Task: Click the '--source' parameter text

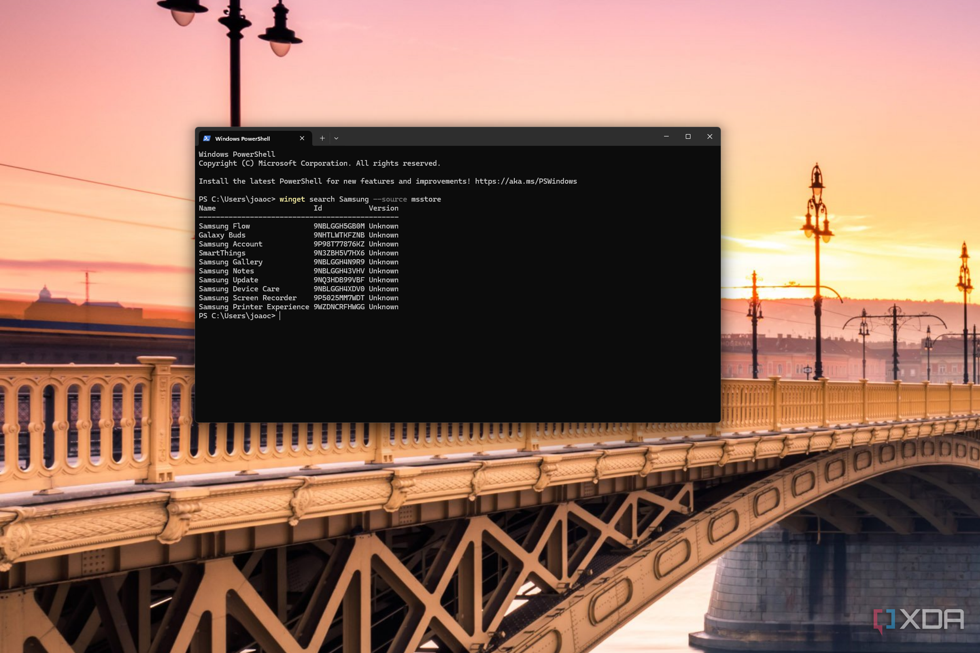Action: coord(390,199)
